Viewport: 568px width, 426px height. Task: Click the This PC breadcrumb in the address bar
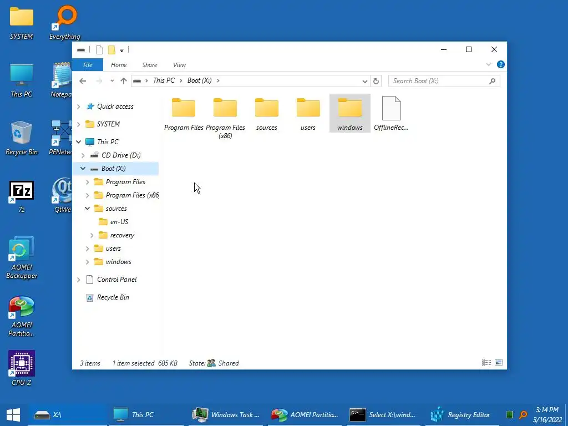164,80
